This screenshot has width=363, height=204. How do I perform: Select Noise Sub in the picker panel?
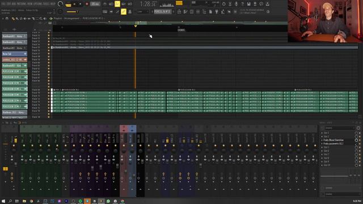pos(14,54)
